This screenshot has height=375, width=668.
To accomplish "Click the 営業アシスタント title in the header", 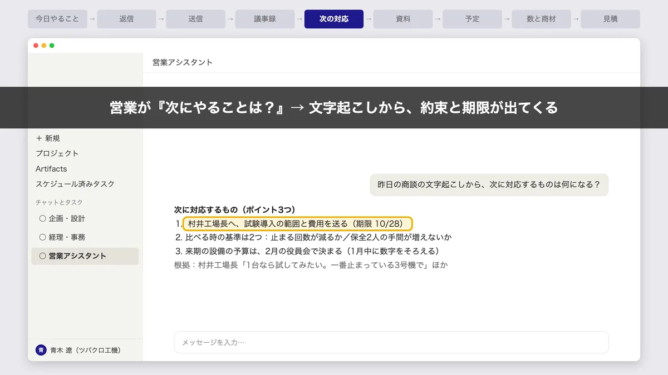I will 183,62.
